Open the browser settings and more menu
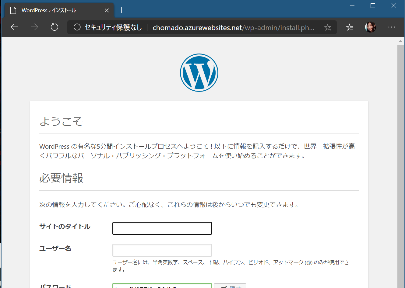 pos(392,27)
